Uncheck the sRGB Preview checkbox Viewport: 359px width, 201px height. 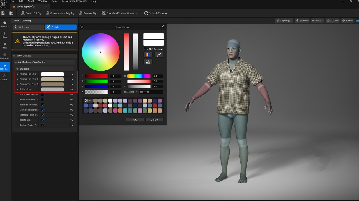(145, 49)
